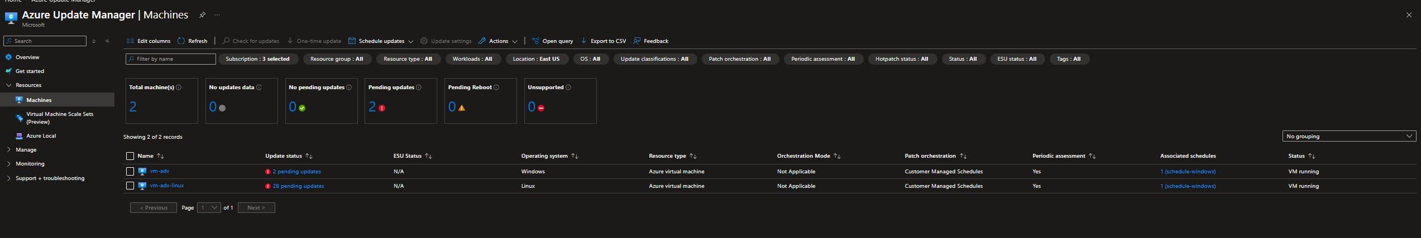Click the Export to CSV download icon
The height and width of the screenshot is (238, 1421).
point(584,41)
